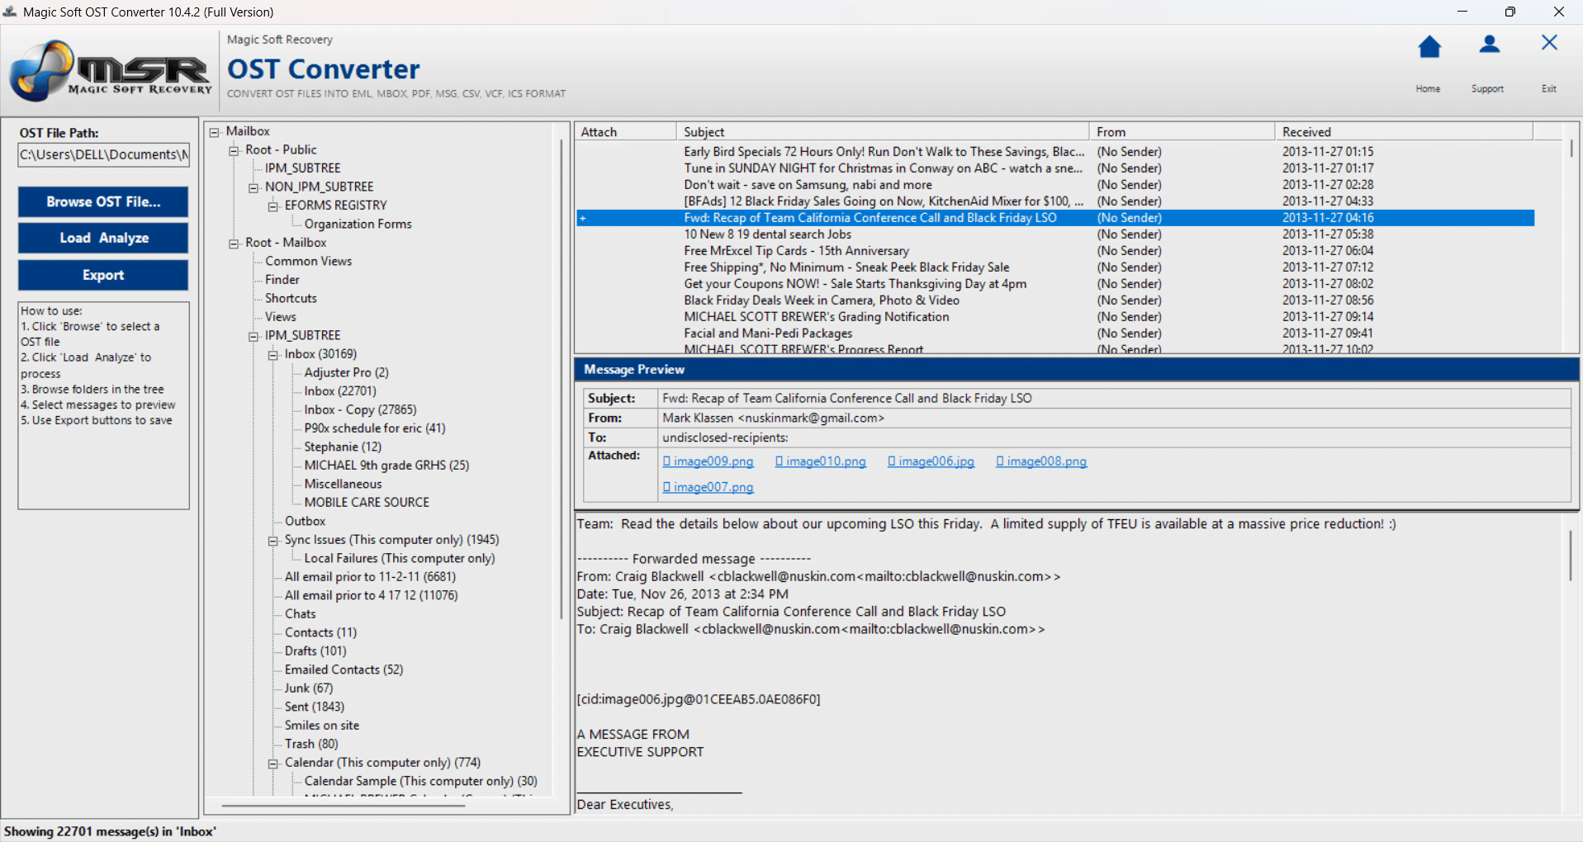Collapse the NON_IPM_SUBTREE node

pos(254,187)
